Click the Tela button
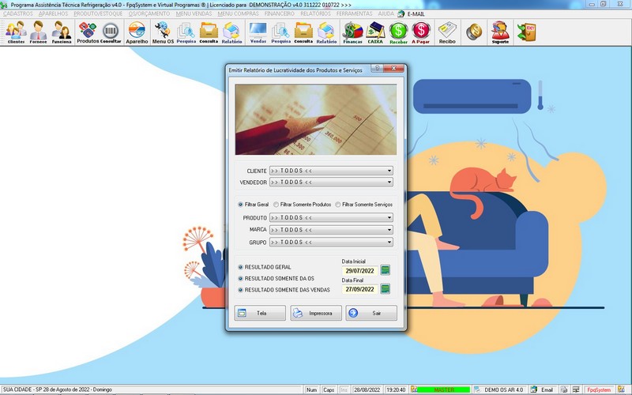Image resolution: width=632 pixels, height=395 pixels. 260,313
